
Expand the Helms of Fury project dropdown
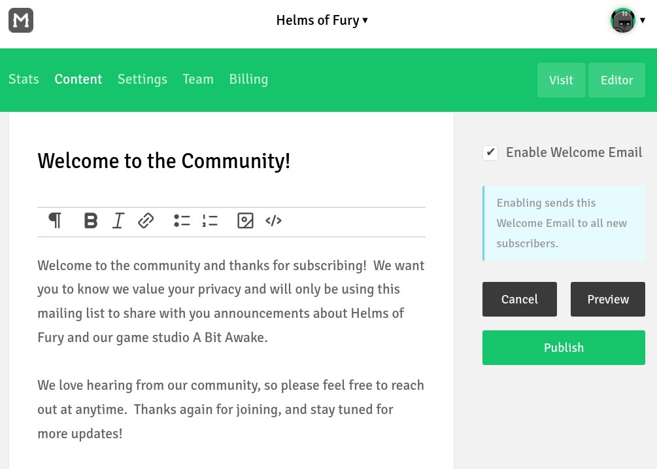click(322, 20)
